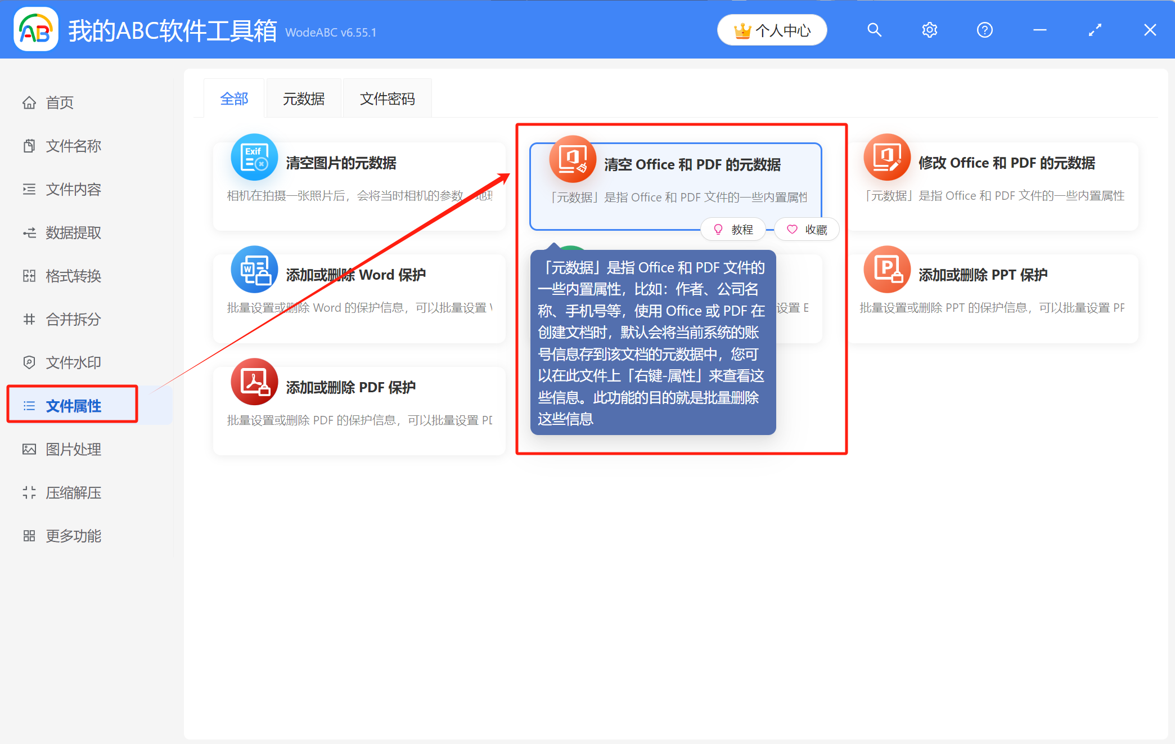Open the 压缩解压 sidebar icon
This screenshot has height=744, width=1175.
tap(29, 492)
